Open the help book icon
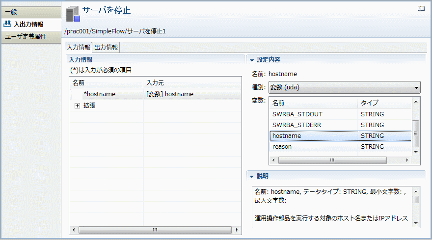Screen dimensions: 432x240 (421, 9)
